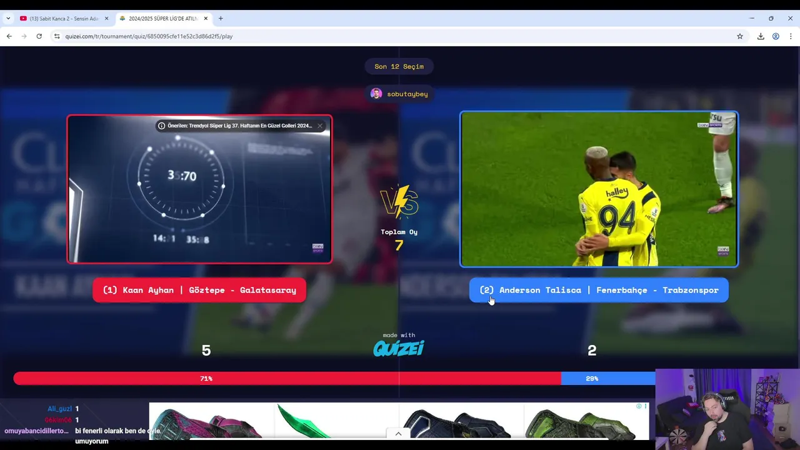Image resolution: width=800 pixels, height=450 pixels.
Task: Click the vote count 2
Action: coord(592,351)
